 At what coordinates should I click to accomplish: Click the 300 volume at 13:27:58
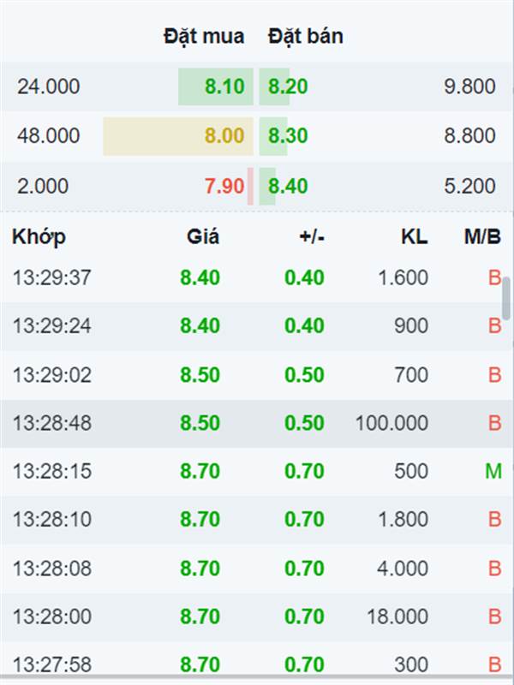pos(411,665)
